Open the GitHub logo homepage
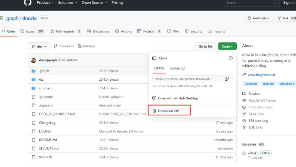The width and height of the screenshot is (296, 167). pos(27,3)
